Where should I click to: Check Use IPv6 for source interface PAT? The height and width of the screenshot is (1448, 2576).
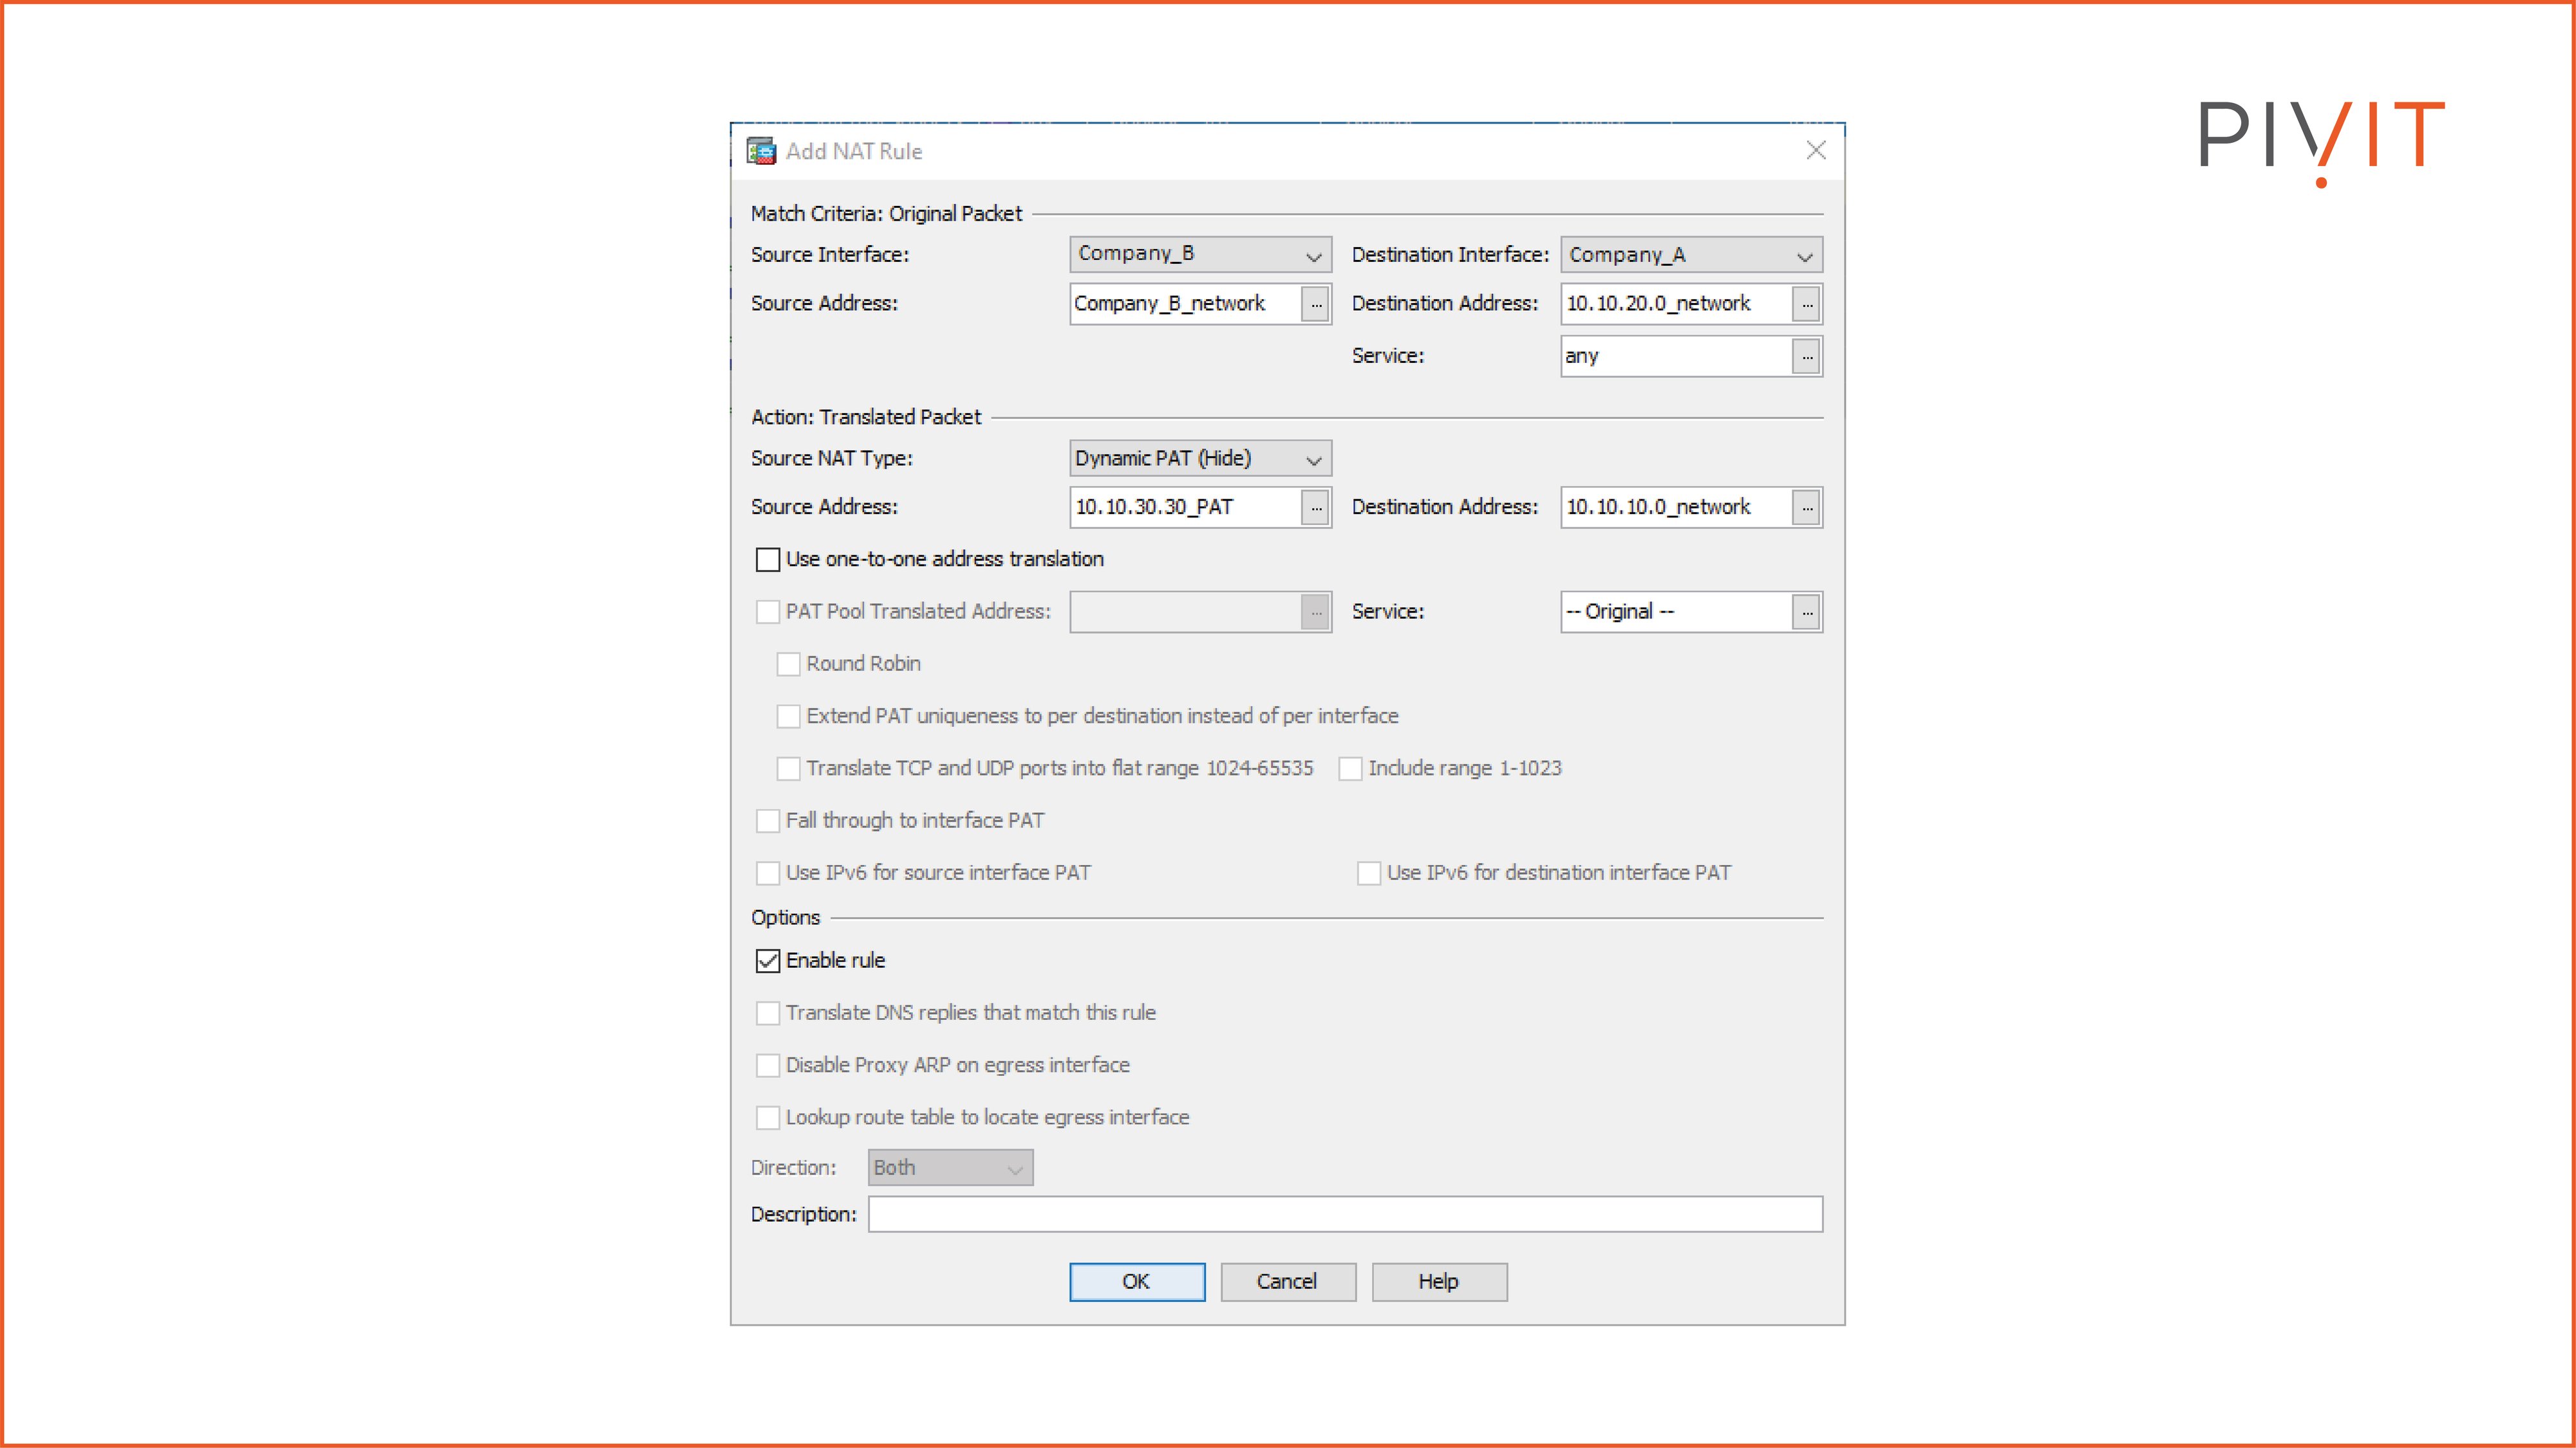tap(767, 873)
